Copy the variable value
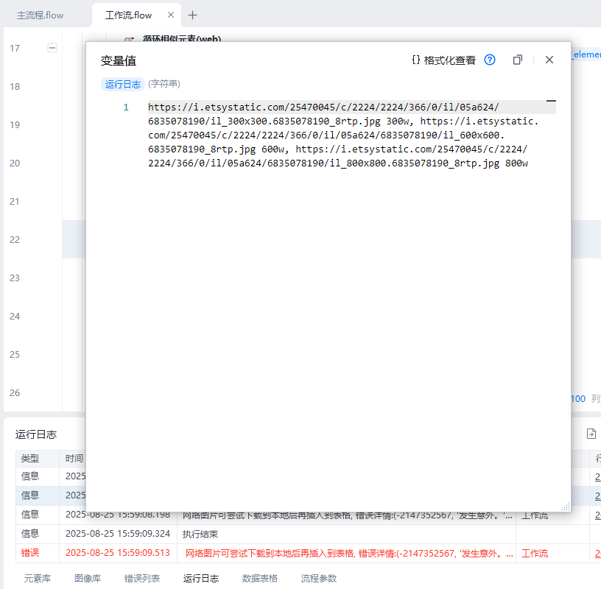This screenshot has height=589, width=601. (518, 60)
